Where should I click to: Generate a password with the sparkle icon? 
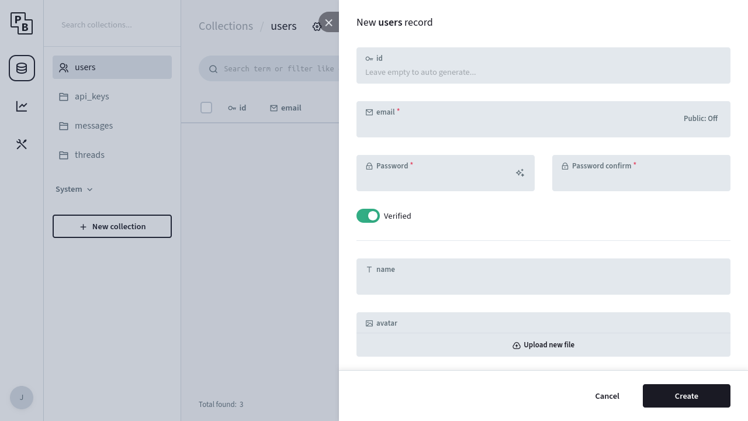tap(520, 173)
